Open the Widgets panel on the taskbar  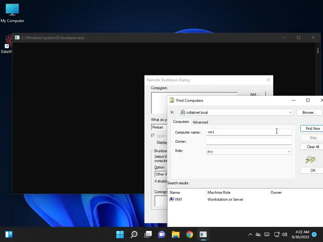coord(9,234)
